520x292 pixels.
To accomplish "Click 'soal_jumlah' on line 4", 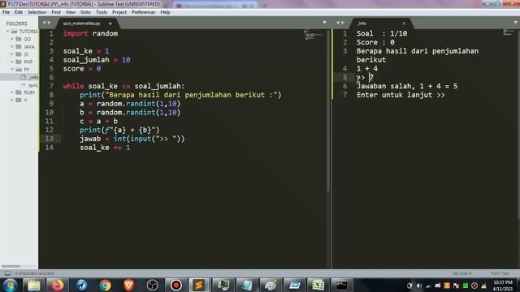I will (86, 60).
